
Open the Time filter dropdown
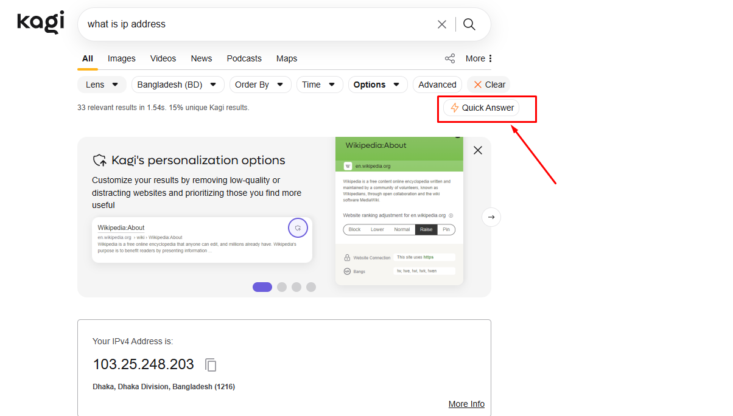(320, 85)
